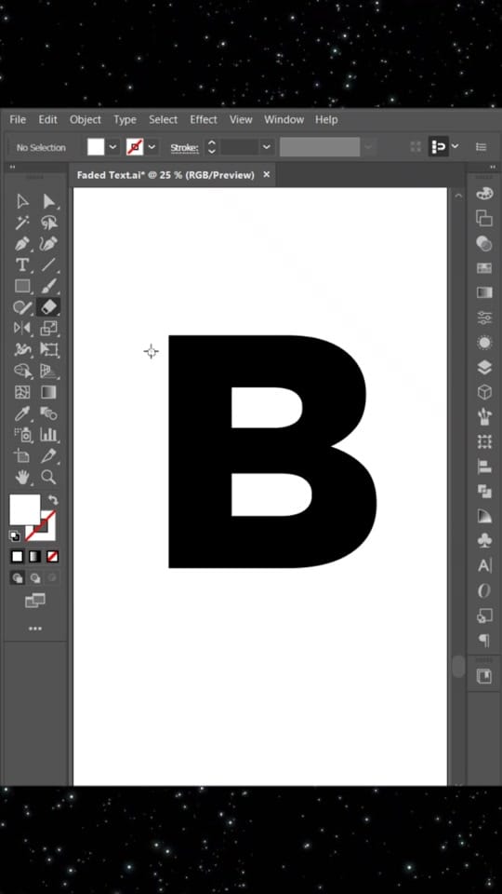Select the Shape Builder tool
This screenshot has height=894, width=502.
[x=22, y=372]
